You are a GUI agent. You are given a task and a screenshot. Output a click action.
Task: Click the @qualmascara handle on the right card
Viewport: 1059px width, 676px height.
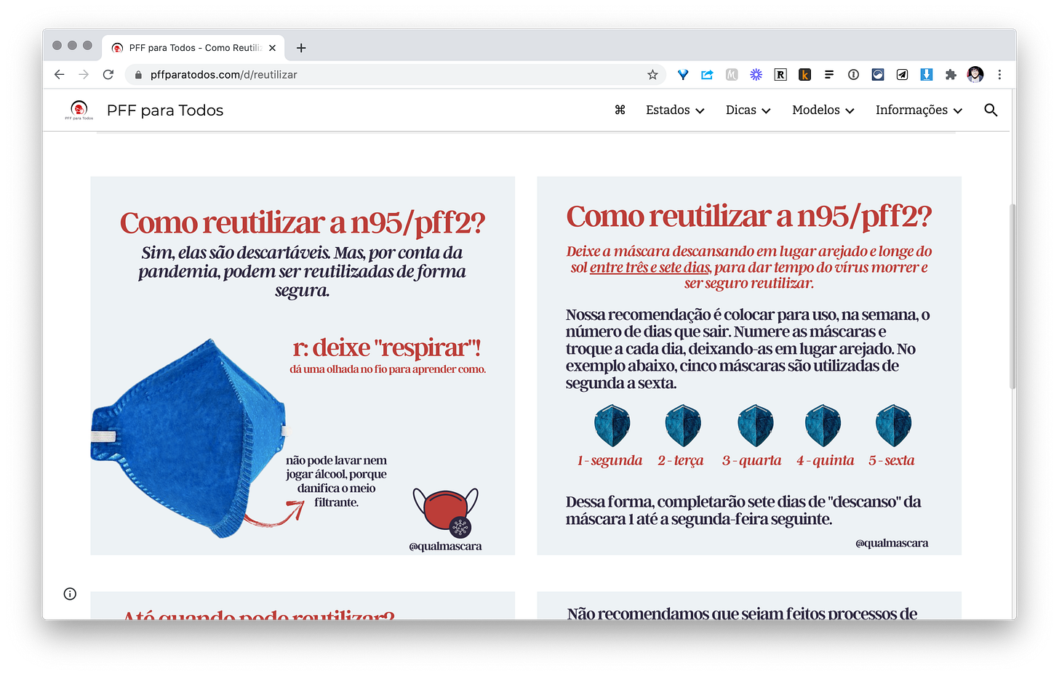892,543
